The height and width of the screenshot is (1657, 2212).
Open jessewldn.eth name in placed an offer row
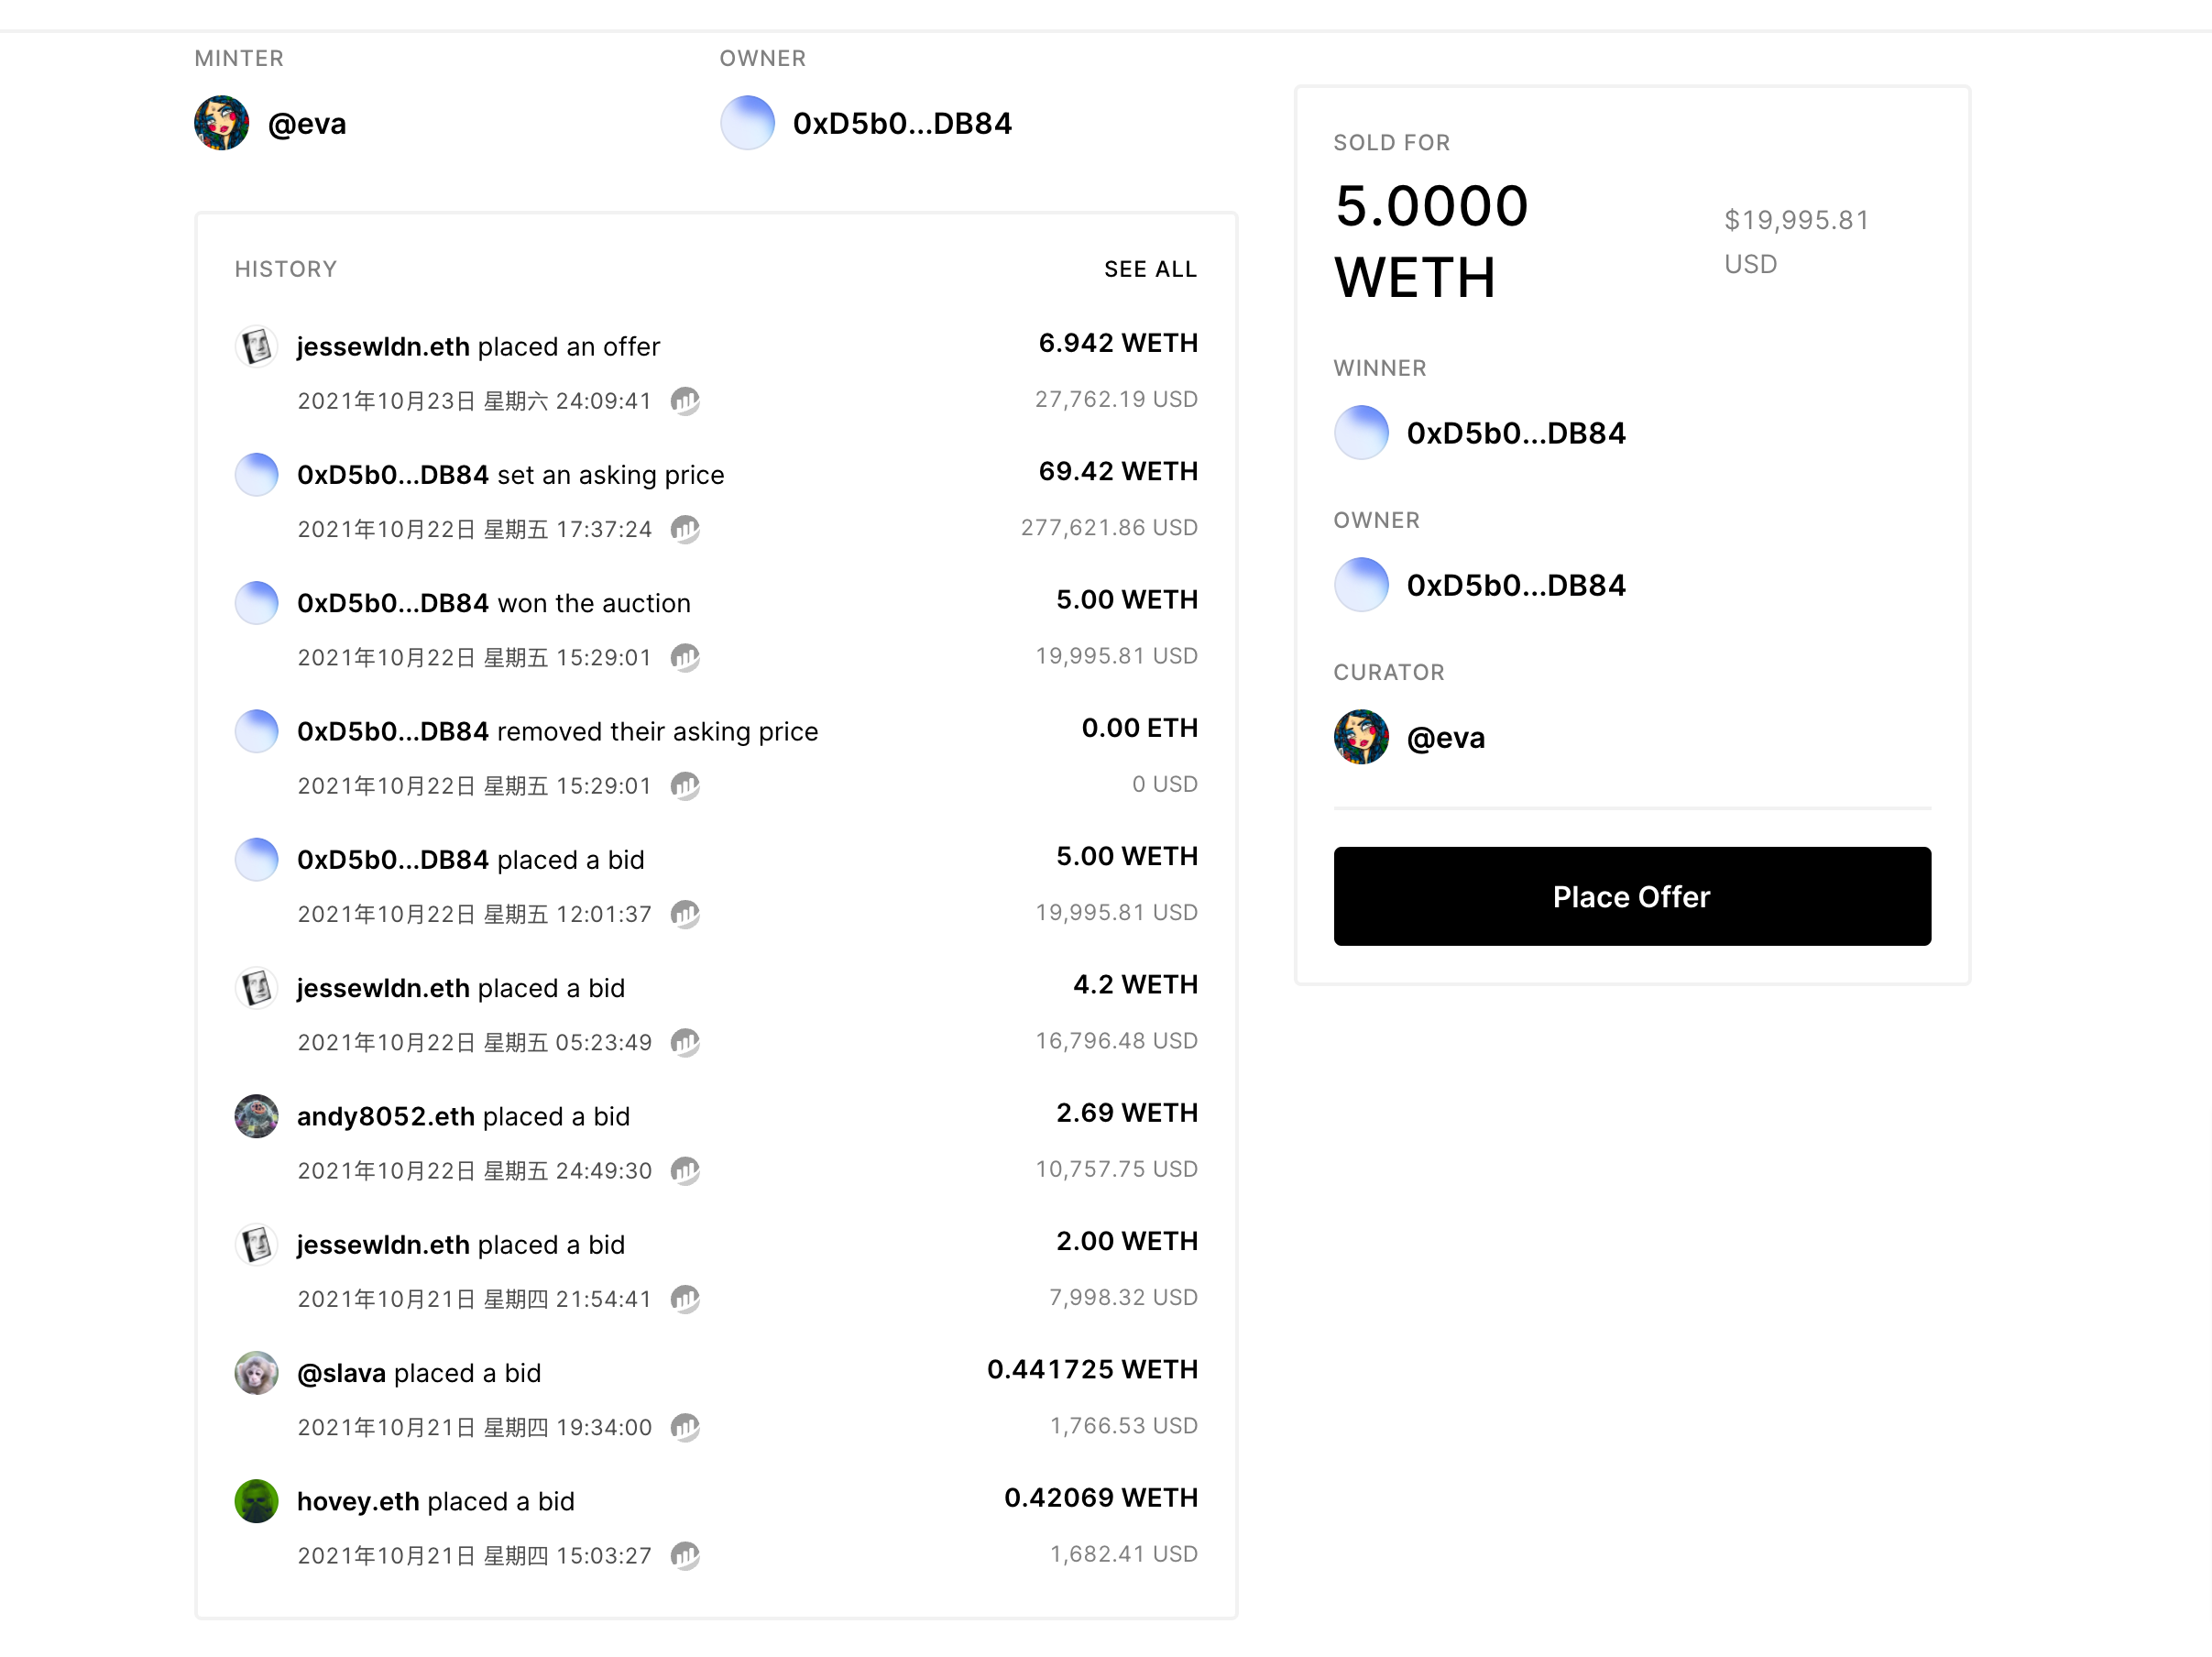[x=383, y=346]
